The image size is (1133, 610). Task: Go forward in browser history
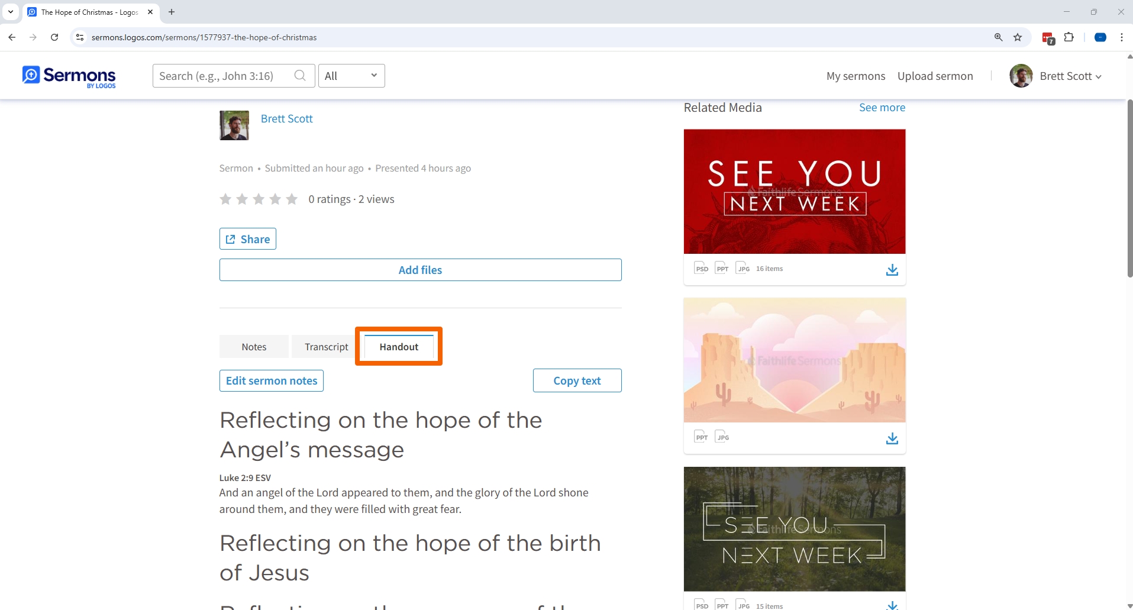33,37
